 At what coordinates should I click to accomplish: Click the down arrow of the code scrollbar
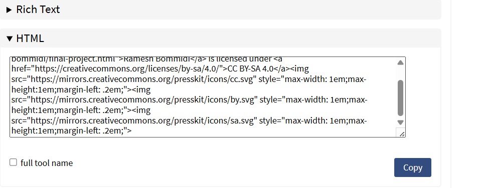click(400, 122)
